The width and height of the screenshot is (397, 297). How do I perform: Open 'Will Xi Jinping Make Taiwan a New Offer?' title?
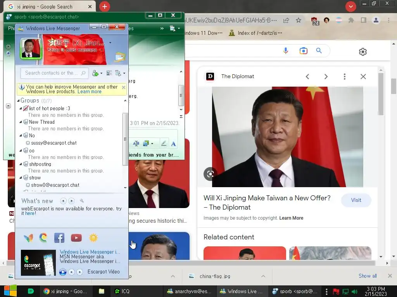(x=267, y=203)
